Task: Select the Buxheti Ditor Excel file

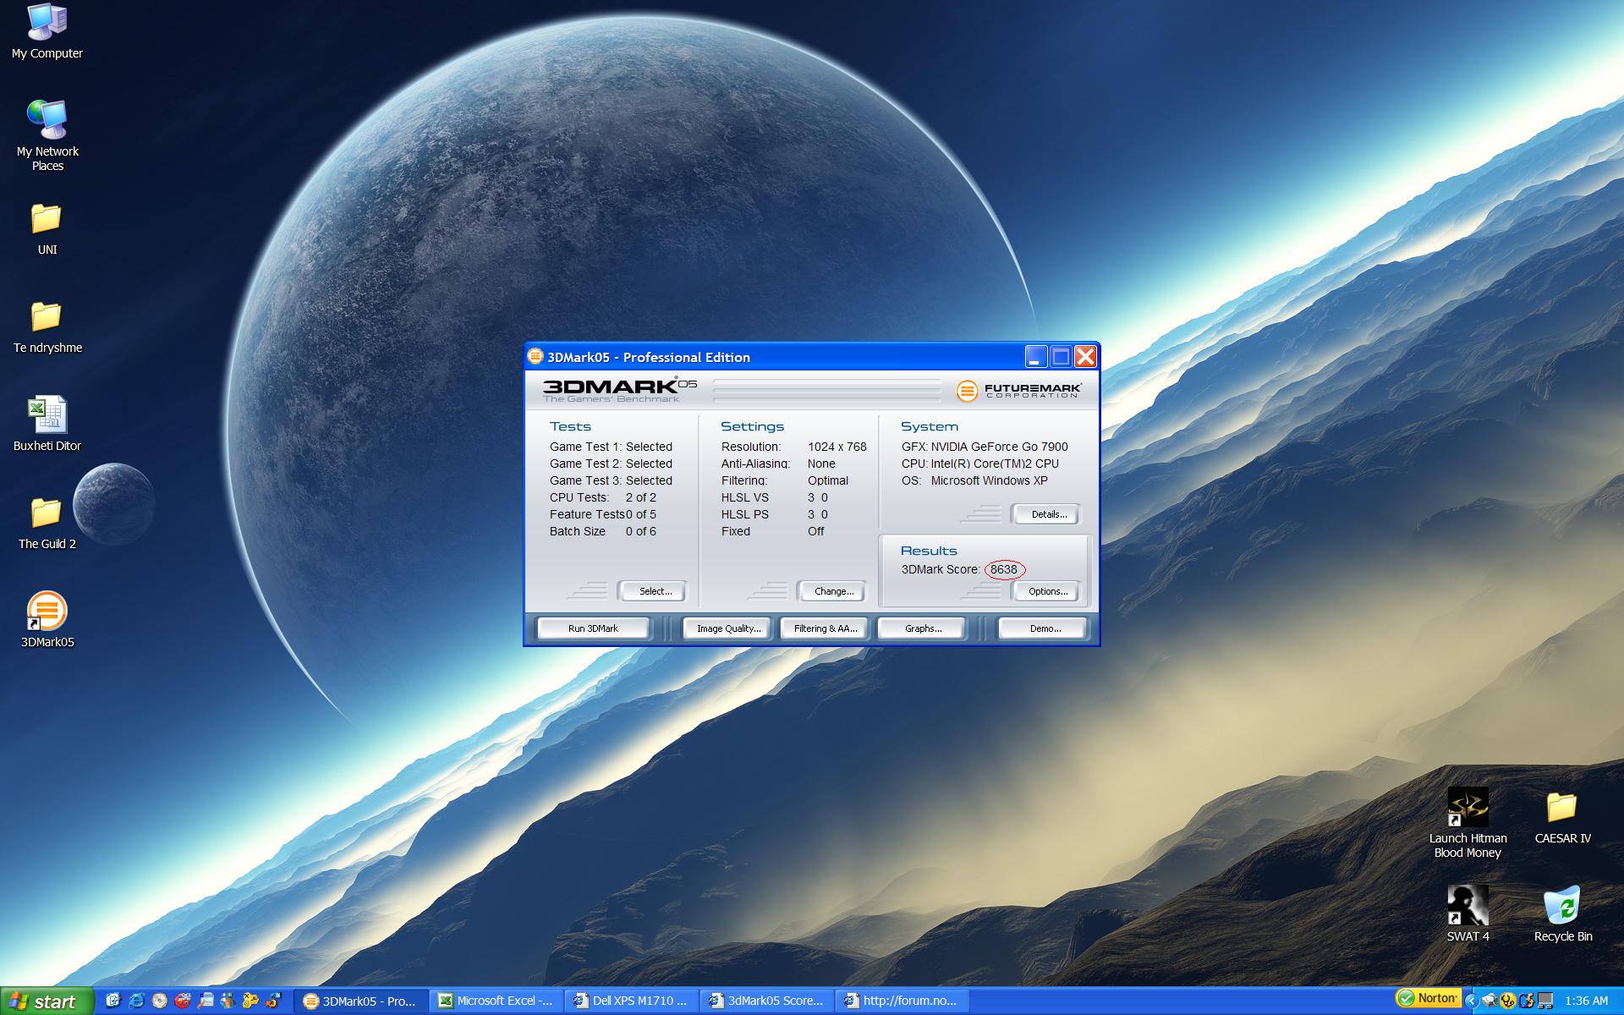Action: (47, 425)
